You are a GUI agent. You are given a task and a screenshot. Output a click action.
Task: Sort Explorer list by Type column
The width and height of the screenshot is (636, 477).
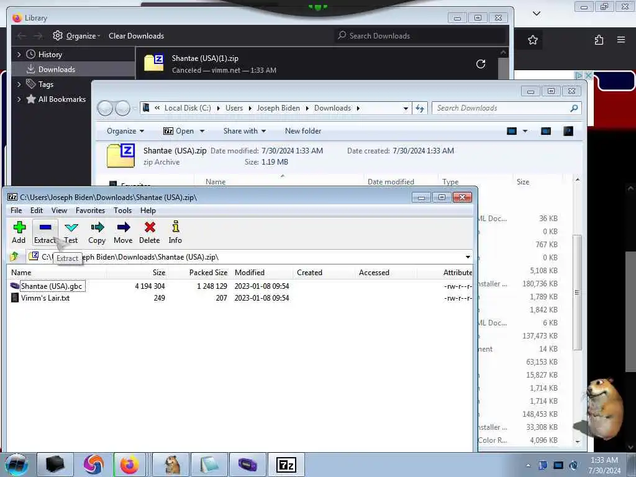click(450, 182)
